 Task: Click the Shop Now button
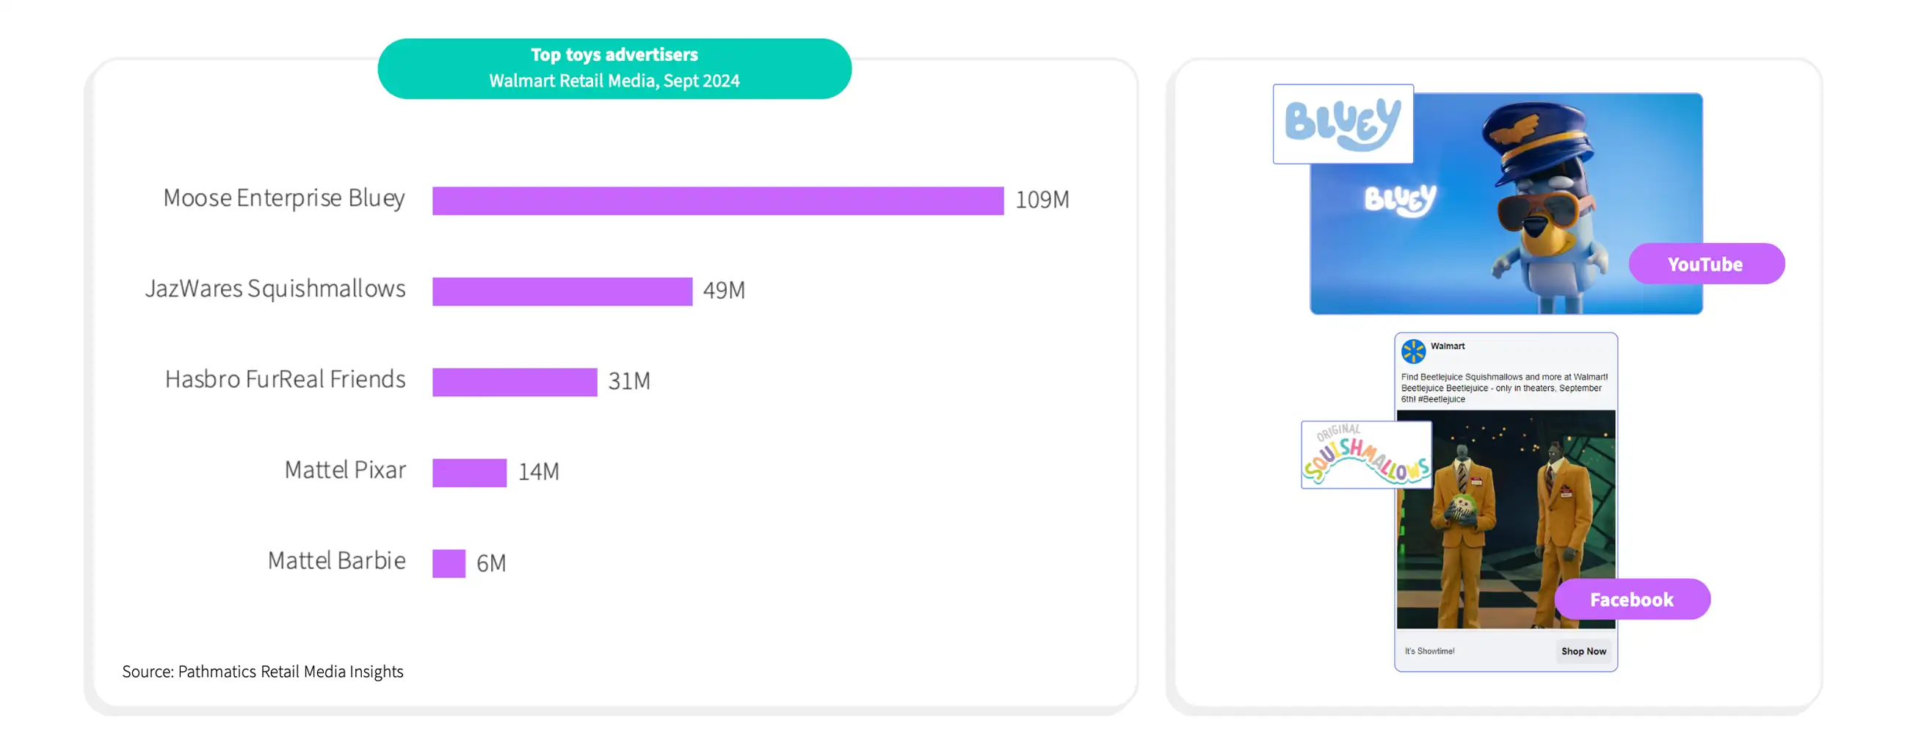[x=1583, y=651]
